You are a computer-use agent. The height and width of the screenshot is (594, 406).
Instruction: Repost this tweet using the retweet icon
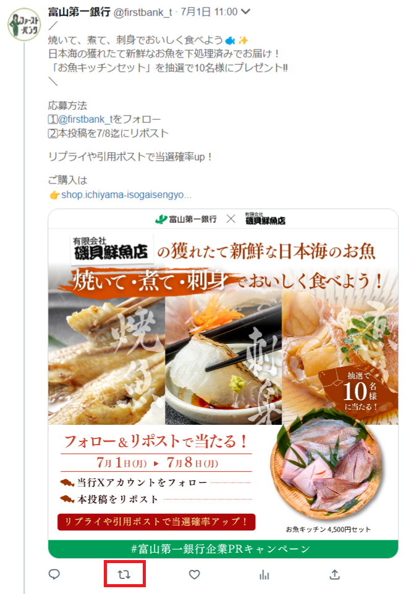point(124,574)
